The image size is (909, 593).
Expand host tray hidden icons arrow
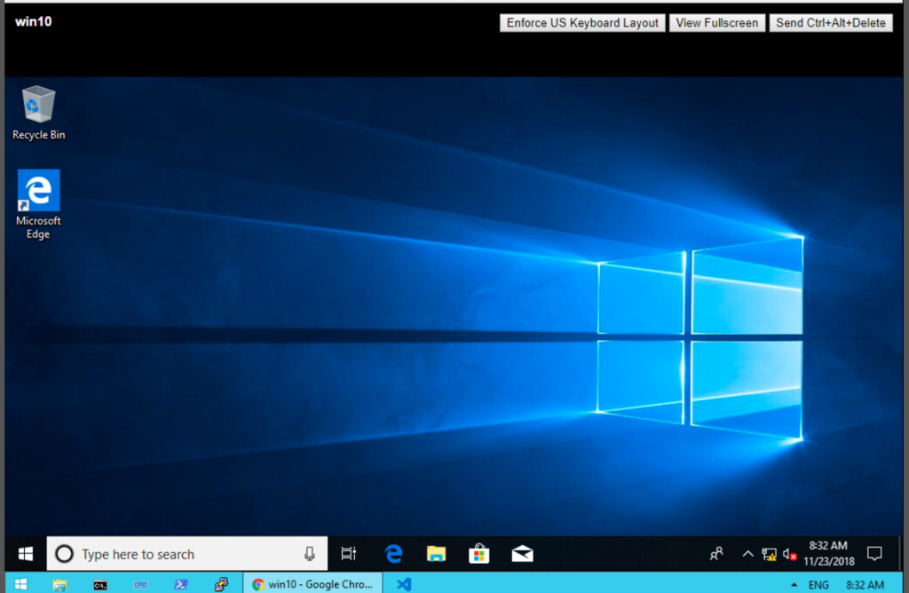794,584
